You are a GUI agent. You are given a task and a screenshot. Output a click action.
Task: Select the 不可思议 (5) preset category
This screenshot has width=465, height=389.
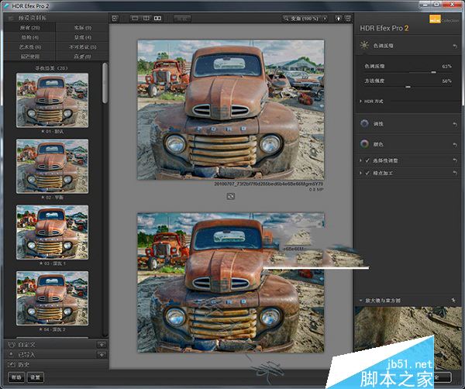coord(82,46)
